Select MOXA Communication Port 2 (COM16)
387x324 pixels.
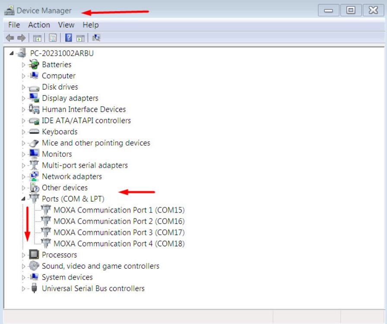coord(119,221)
